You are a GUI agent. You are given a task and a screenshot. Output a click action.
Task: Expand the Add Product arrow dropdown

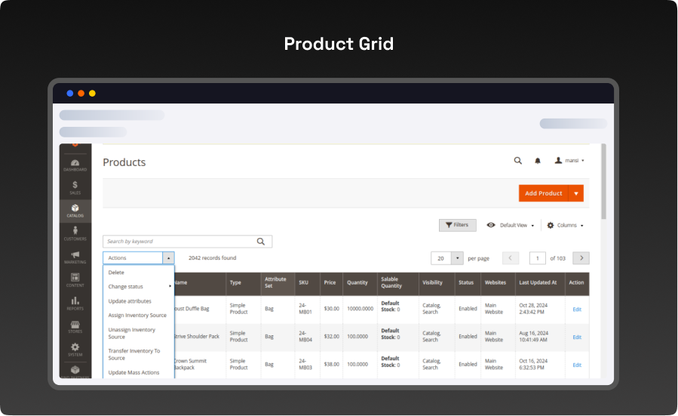pos(576,193)
